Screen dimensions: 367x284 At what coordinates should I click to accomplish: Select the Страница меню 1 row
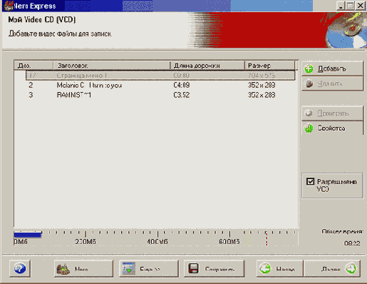tap(160, 76)
